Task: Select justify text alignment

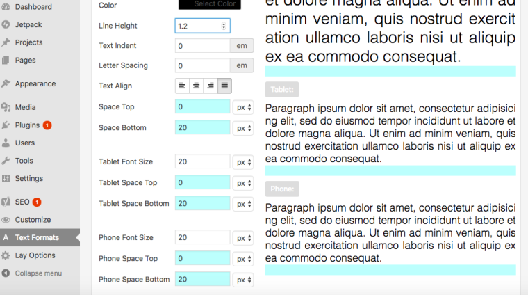Action: click(x=224, y=86)
